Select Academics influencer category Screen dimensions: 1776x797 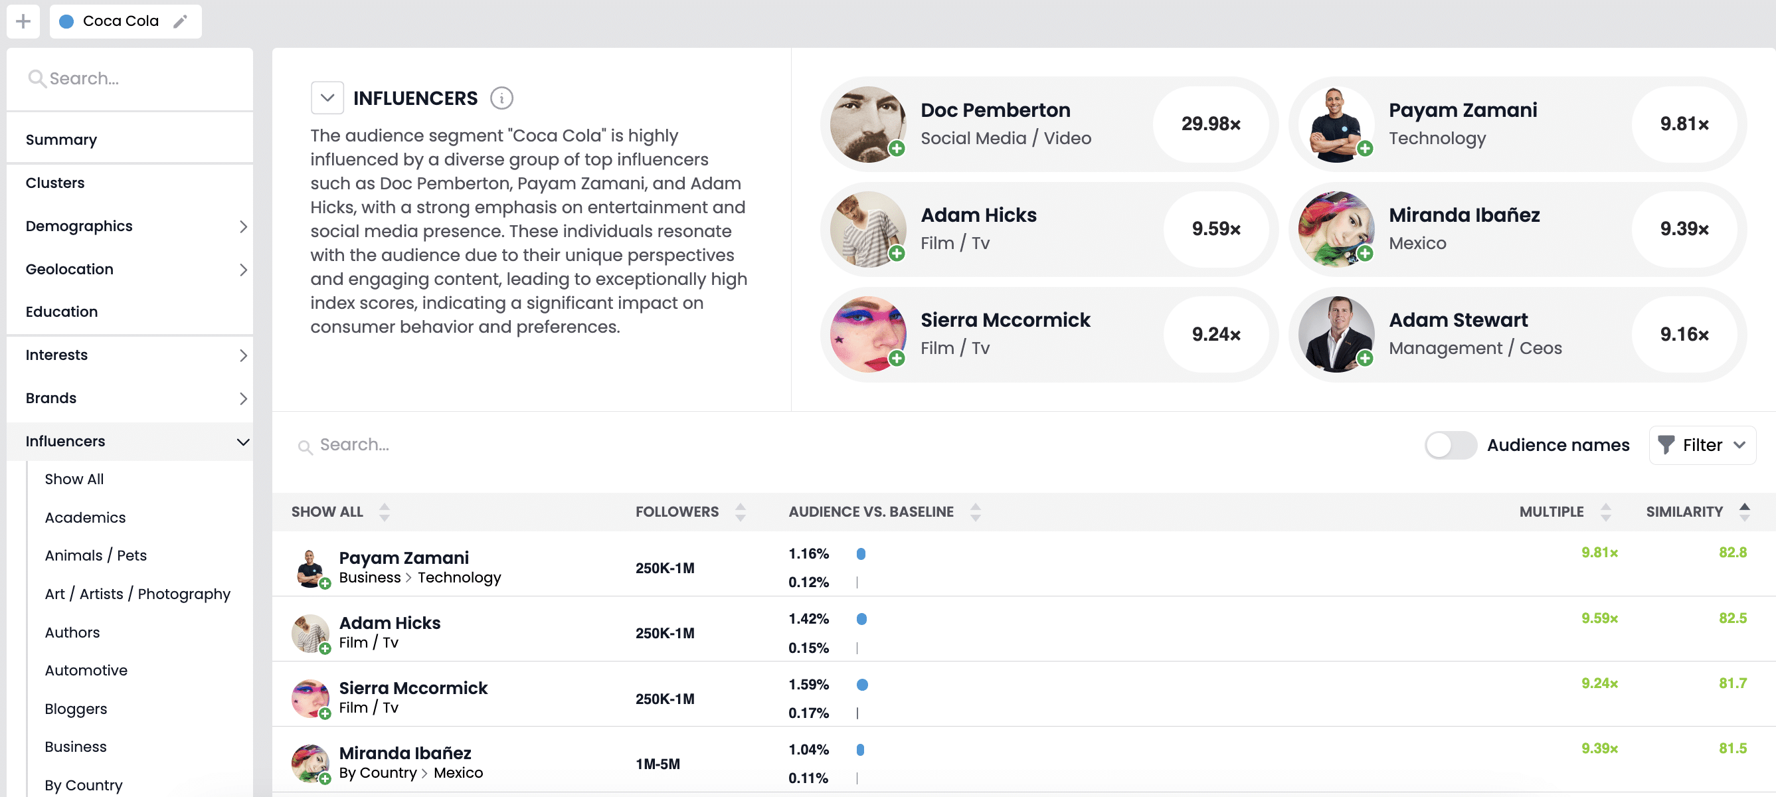[x=85, y=518]
